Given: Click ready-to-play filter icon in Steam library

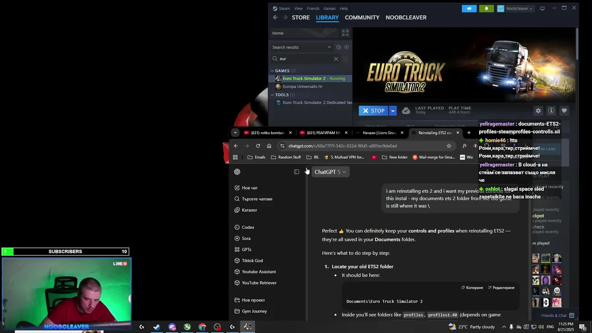Looking at the screenshot, I should pyautogui.click(x=346, y=47).
